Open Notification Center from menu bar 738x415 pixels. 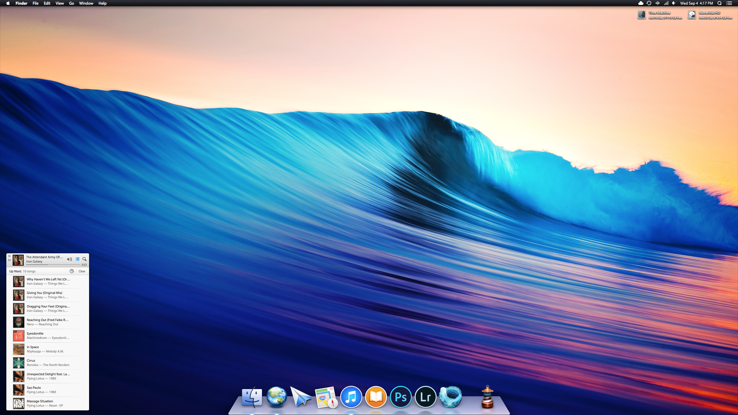click(x=729, y=3)
